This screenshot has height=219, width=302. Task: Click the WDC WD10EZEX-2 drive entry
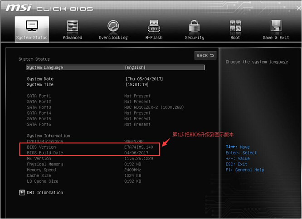[x=154, y=107]
